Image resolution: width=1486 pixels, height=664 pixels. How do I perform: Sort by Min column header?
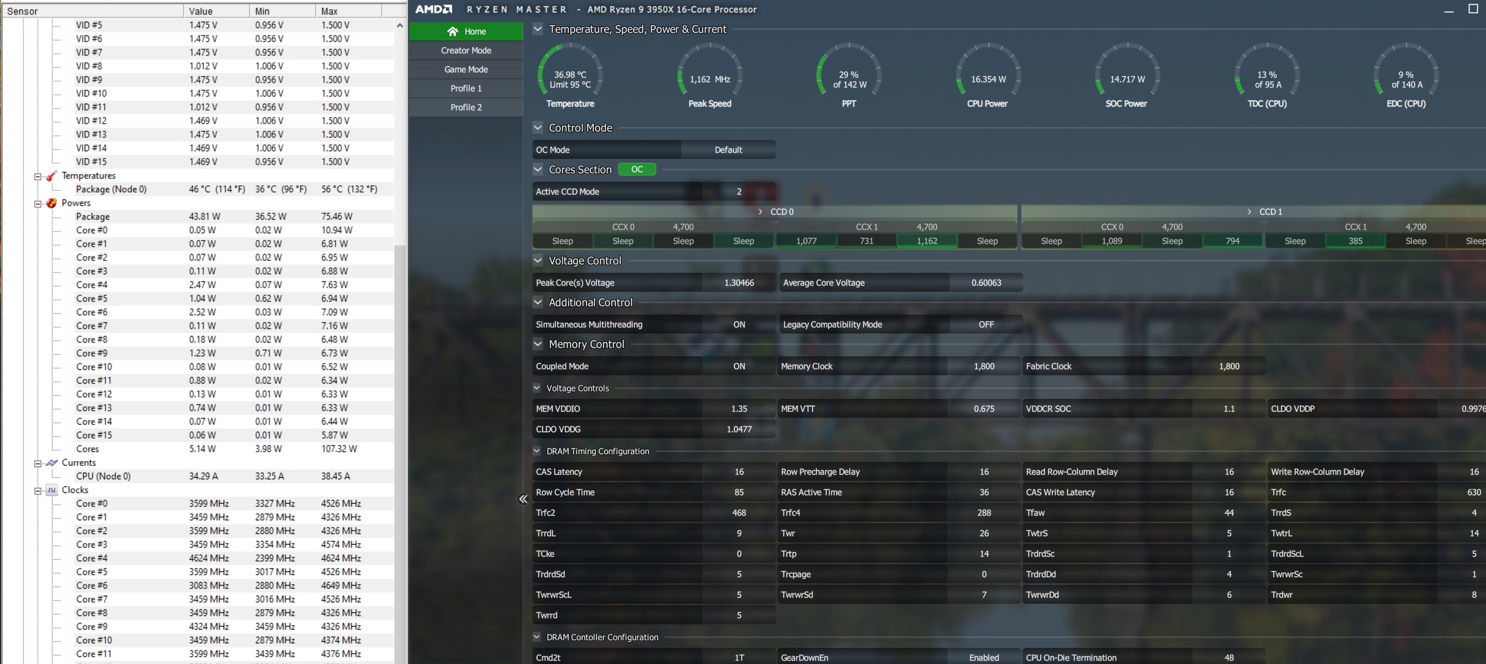(x=282, y=11)
